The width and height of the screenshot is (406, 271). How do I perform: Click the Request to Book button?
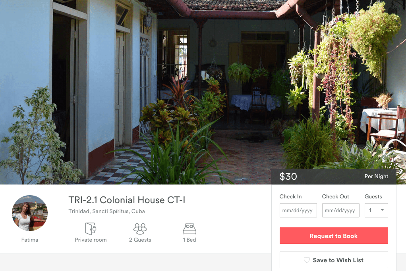(334, 236)
